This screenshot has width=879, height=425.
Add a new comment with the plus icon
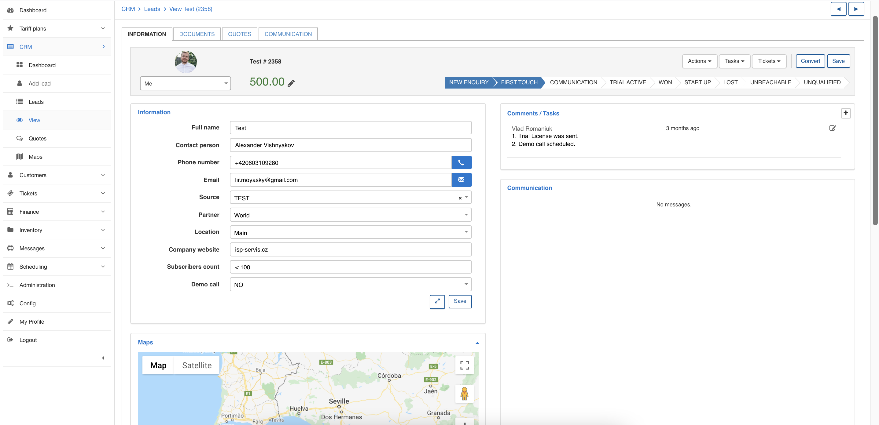[846, 113]
